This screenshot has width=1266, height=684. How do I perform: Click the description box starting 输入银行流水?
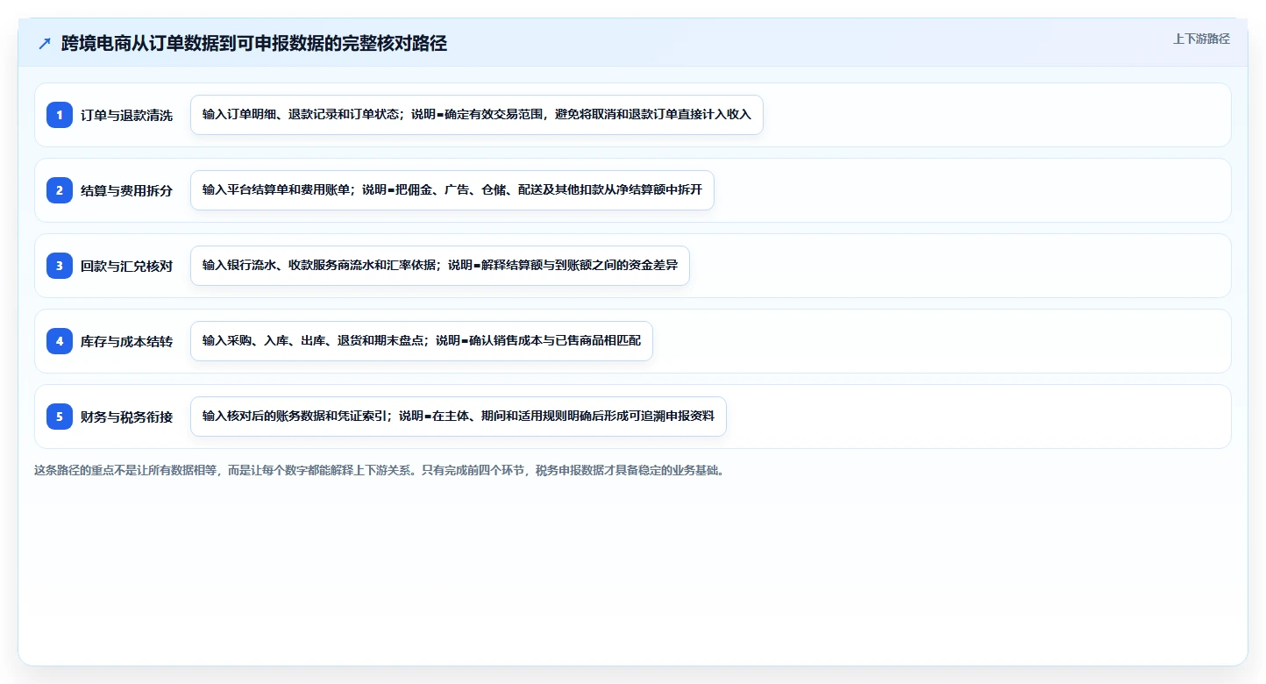(x=440, y=266)
